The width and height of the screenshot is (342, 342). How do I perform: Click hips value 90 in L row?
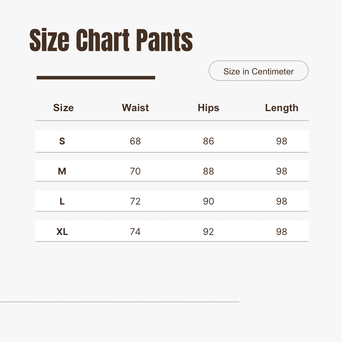pos(208,201)
